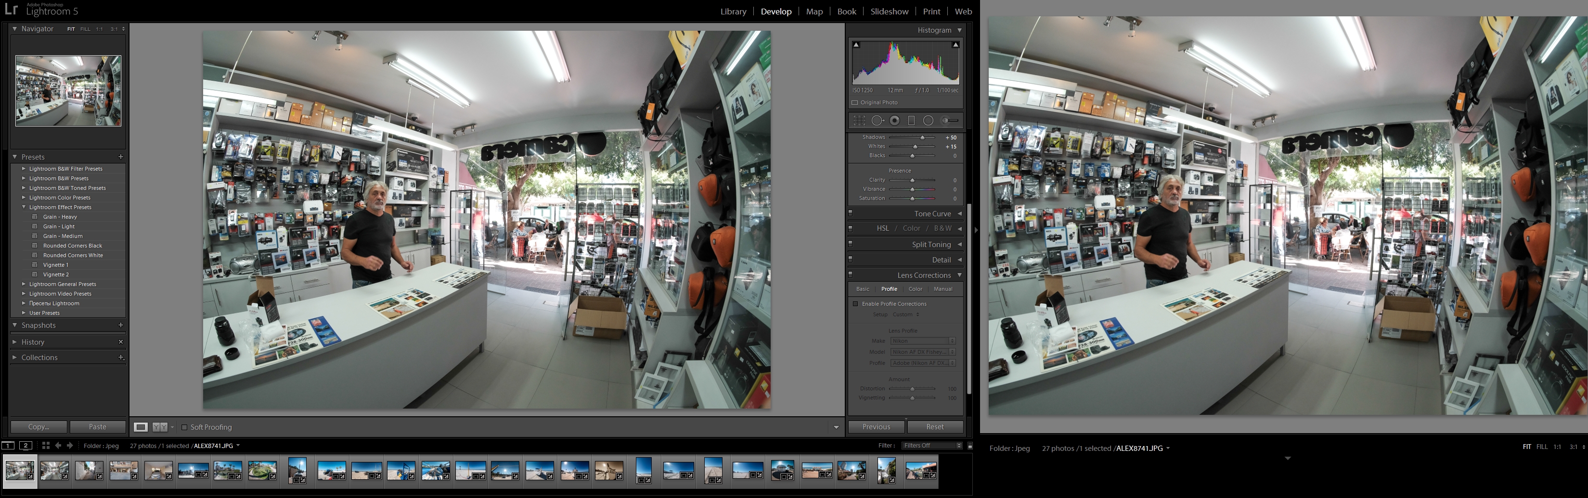Expand the History panel
The height and width of the screenshot is (498, 1588).
[x=15, y=342]
